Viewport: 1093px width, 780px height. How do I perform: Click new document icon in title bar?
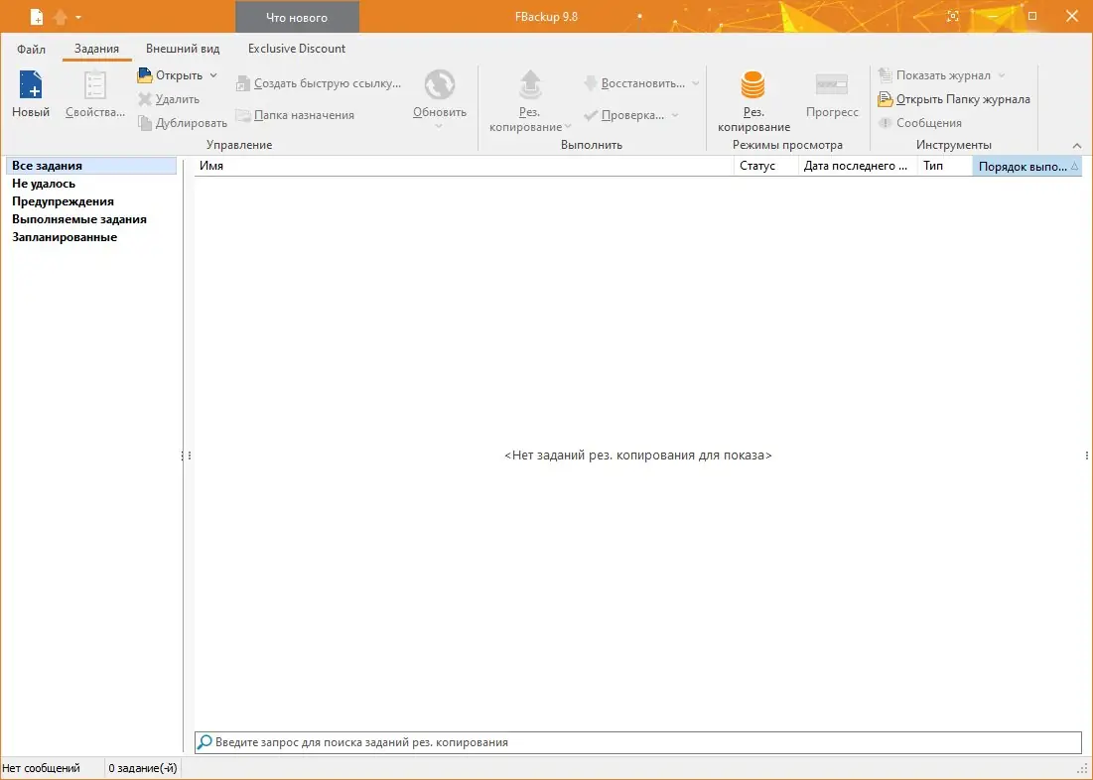pos(37,16)
